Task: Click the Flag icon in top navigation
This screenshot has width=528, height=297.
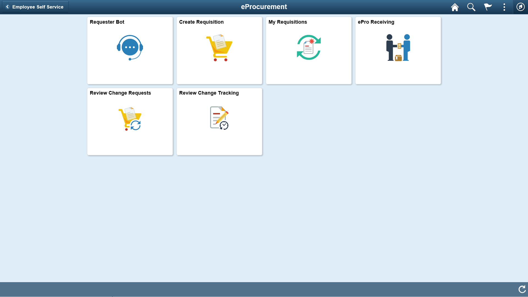Action: coord(488,7)
